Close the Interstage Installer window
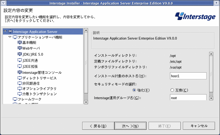The image size is (220, 135). coord(217,3)
